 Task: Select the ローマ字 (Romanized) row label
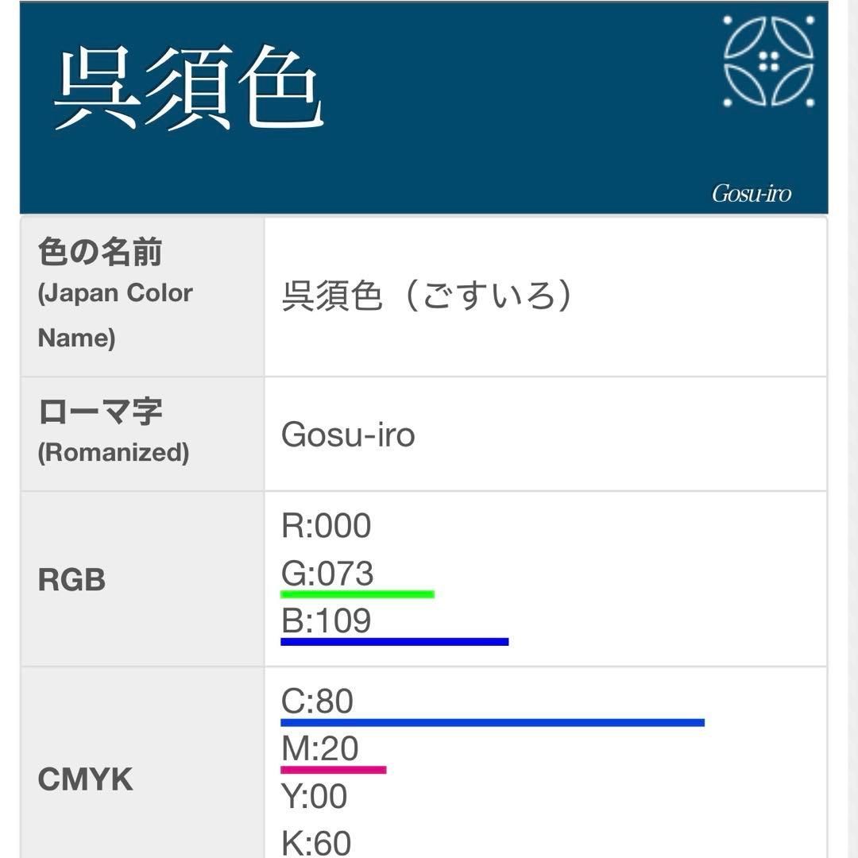[x=114, y=431]
